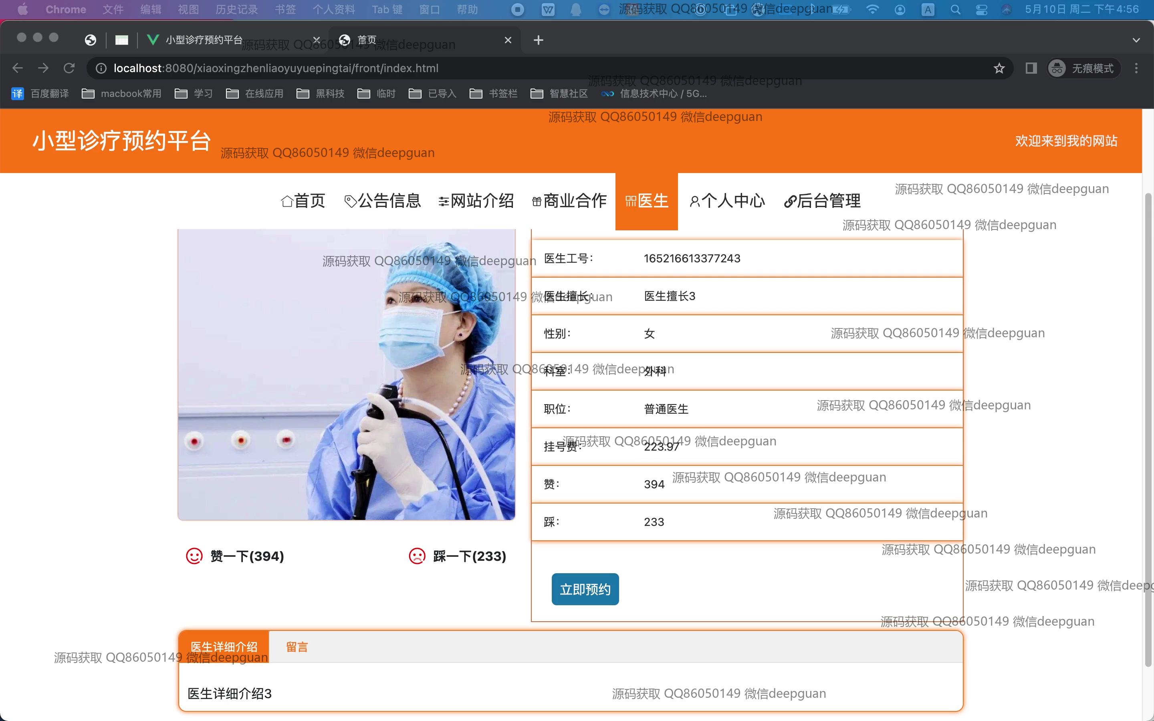This screenshot has height=721, width=1154.
Task: Expand the tab search chevron dropdown
Action: pos(1136,40)
